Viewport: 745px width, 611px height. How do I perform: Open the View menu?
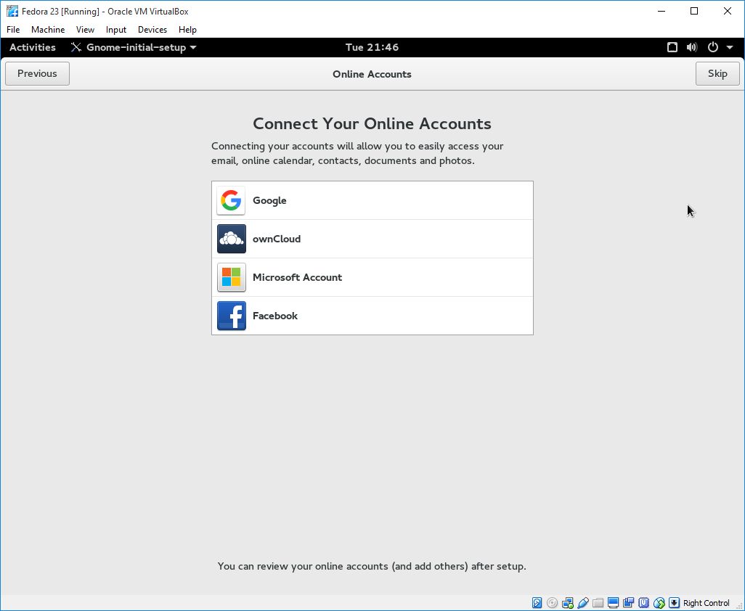85,30
